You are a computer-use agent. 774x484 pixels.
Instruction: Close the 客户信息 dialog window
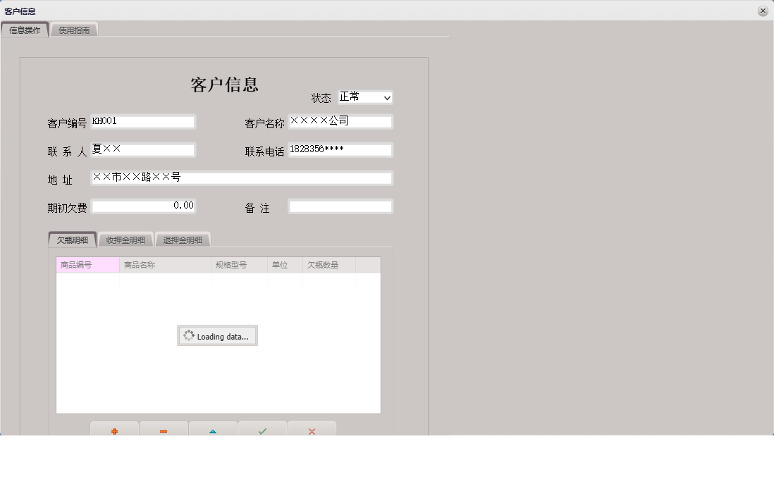point(763,10)
